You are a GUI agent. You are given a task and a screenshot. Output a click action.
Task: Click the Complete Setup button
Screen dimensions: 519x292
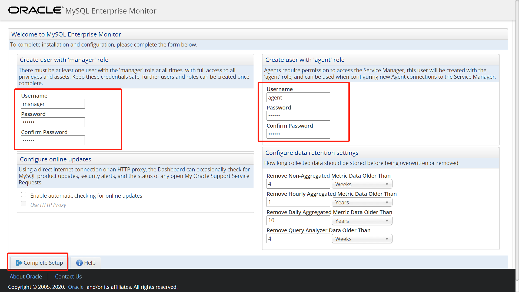coord(39,263)
